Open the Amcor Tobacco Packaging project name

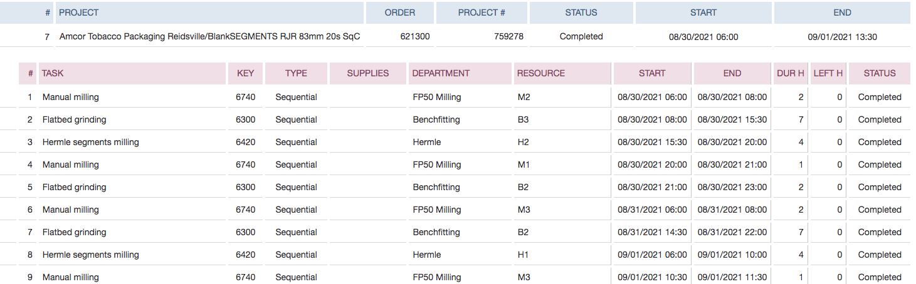point(209,37)
